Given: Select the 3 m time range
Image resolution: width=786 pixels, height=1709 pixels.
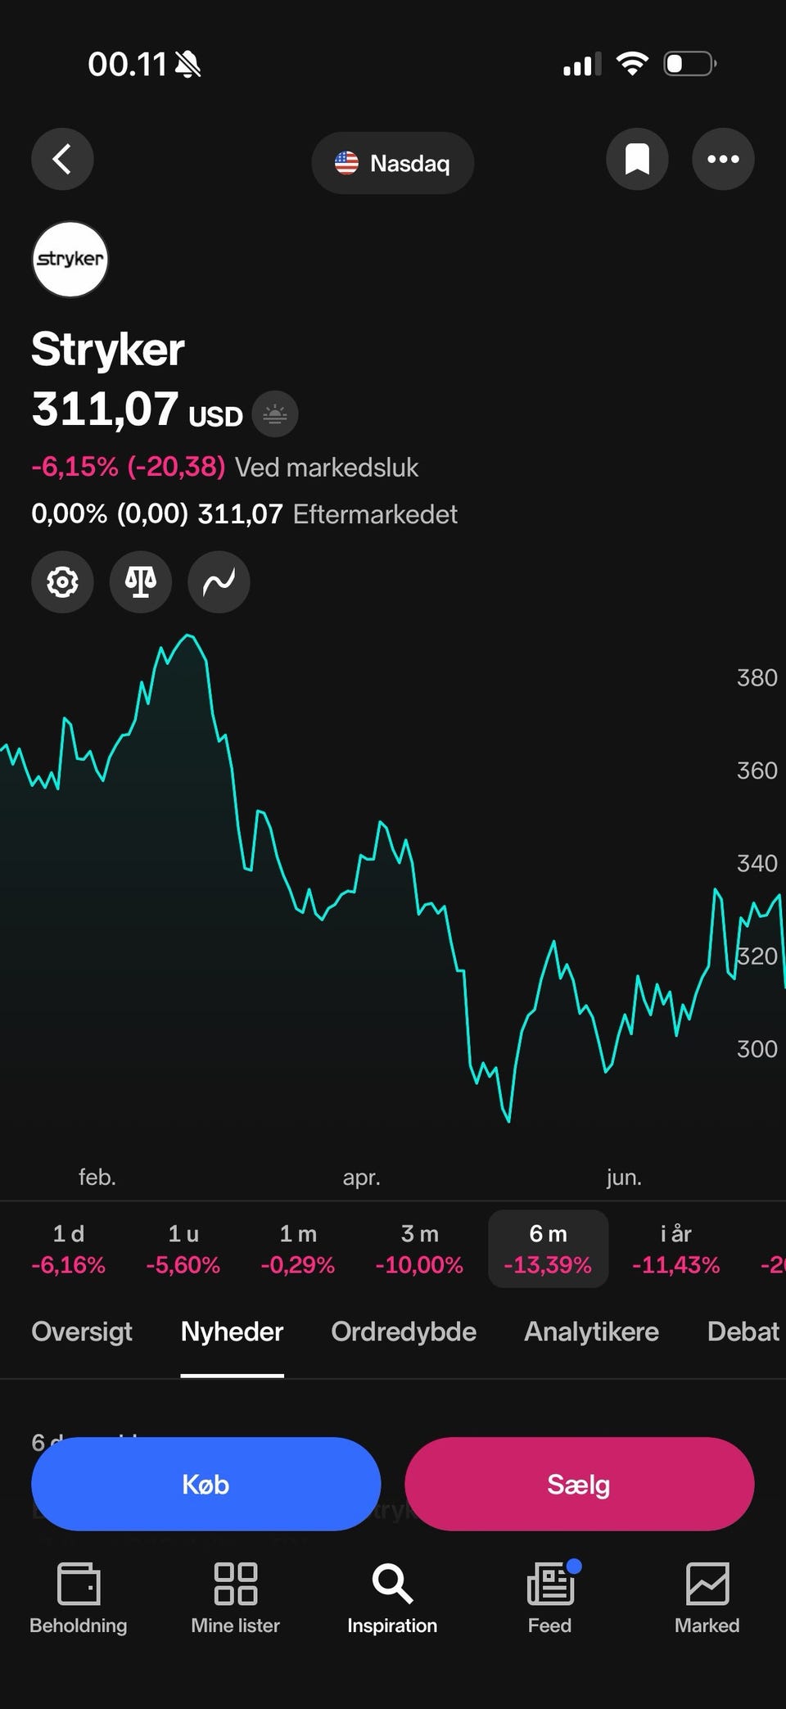Looking at the screenshot, I should tap(419, 1249).
